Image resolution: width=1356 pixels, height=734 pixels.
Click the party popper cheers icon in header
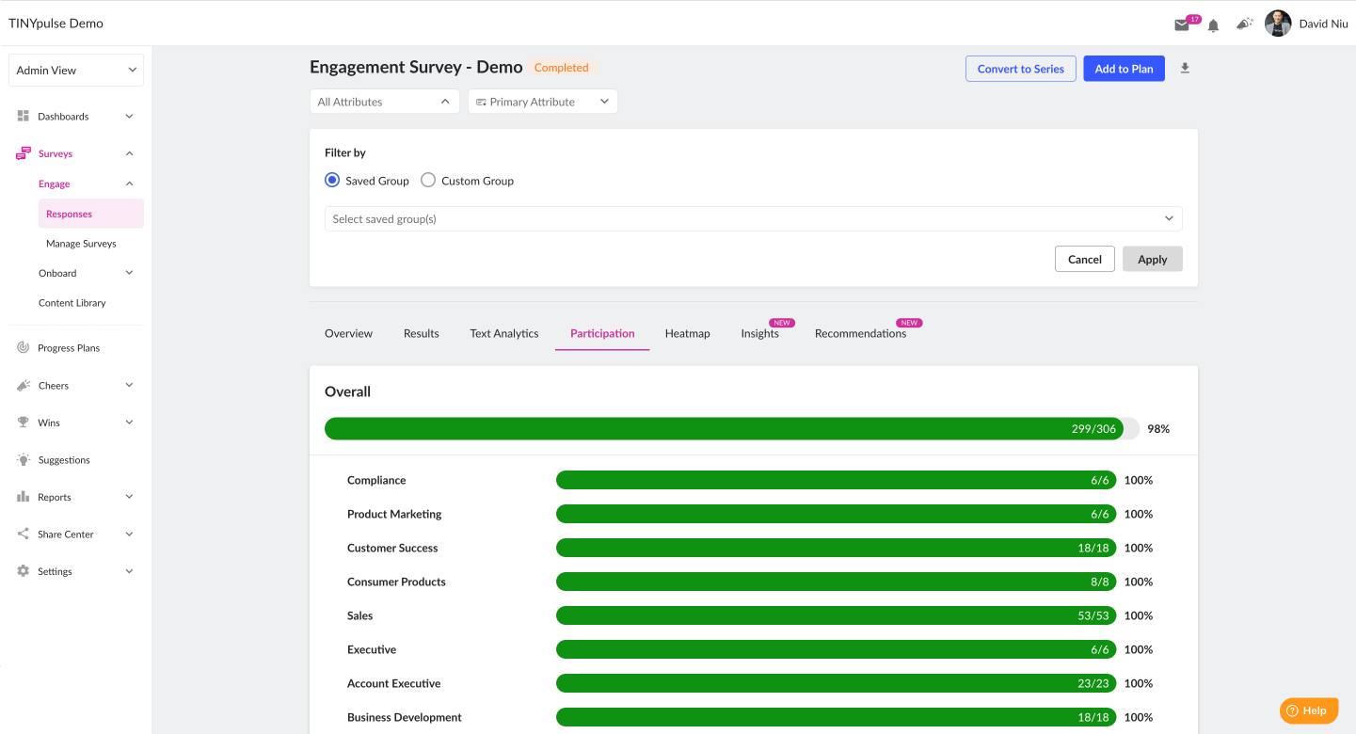(x=1245, y=24)
